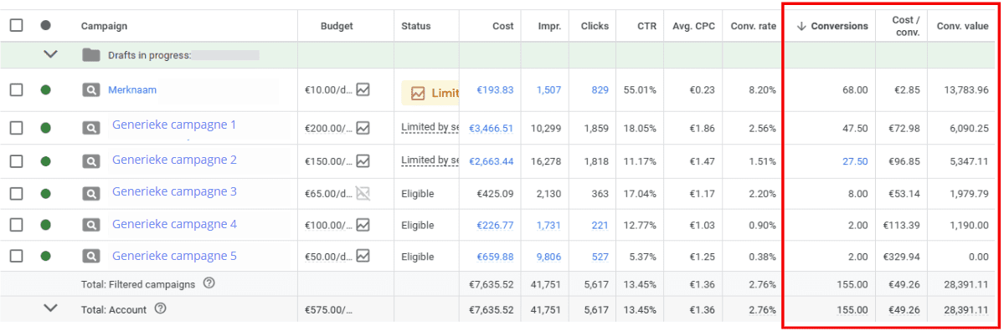Select the checkbox for Generieke campagne 4

pos(17,225)
